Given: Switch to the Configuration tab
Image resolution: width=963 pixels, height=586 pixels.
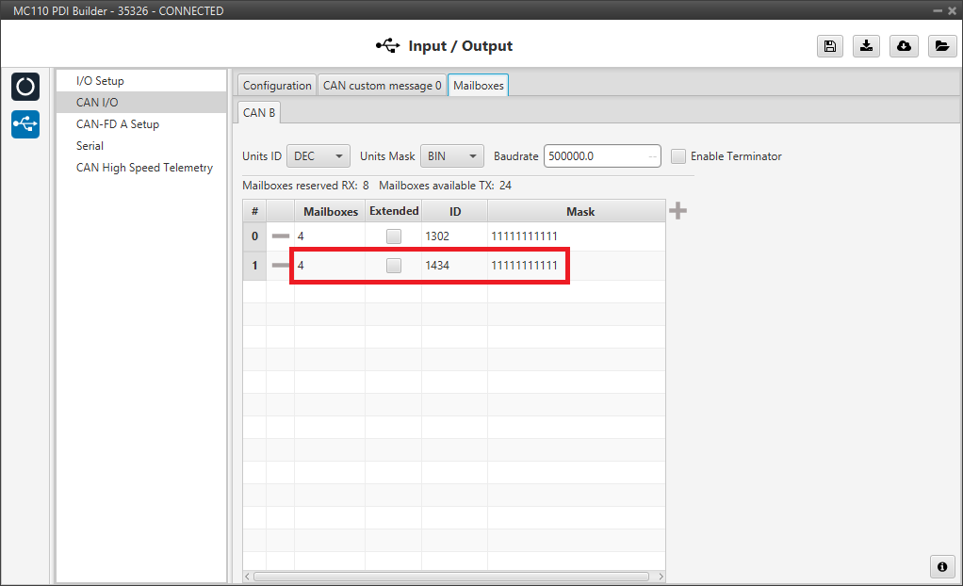Looking at the screenshot, I should [x=277, y=86].
